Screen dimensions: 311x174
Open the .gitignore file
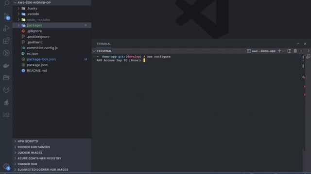[52, 31]
